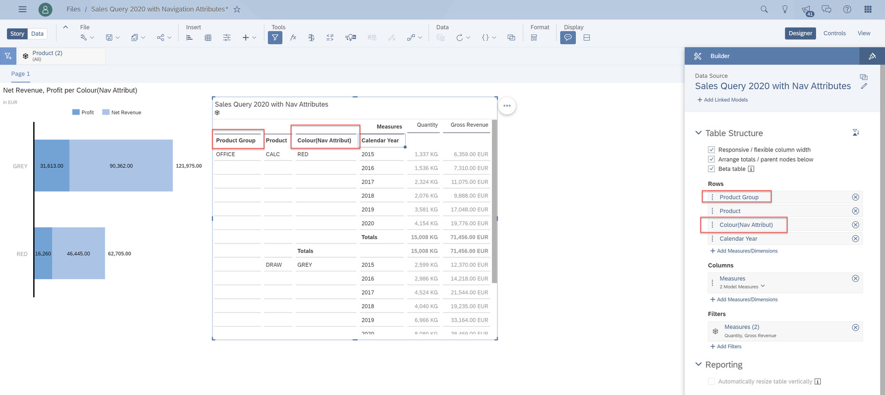The image size is (885, 395).
Task: Switch to Controls mode
Action: click(834, 33)
